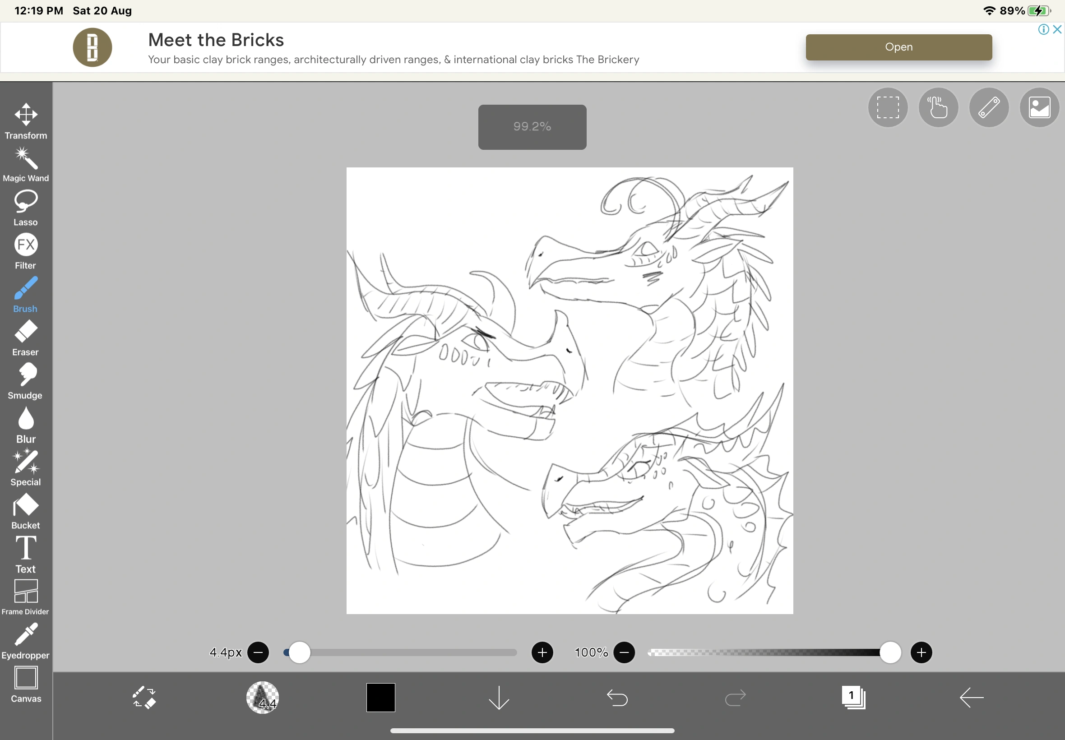This screenshot has width=1065, height=740.
Task: Undo the last brush stroke
Action: [x=618, y=697]
